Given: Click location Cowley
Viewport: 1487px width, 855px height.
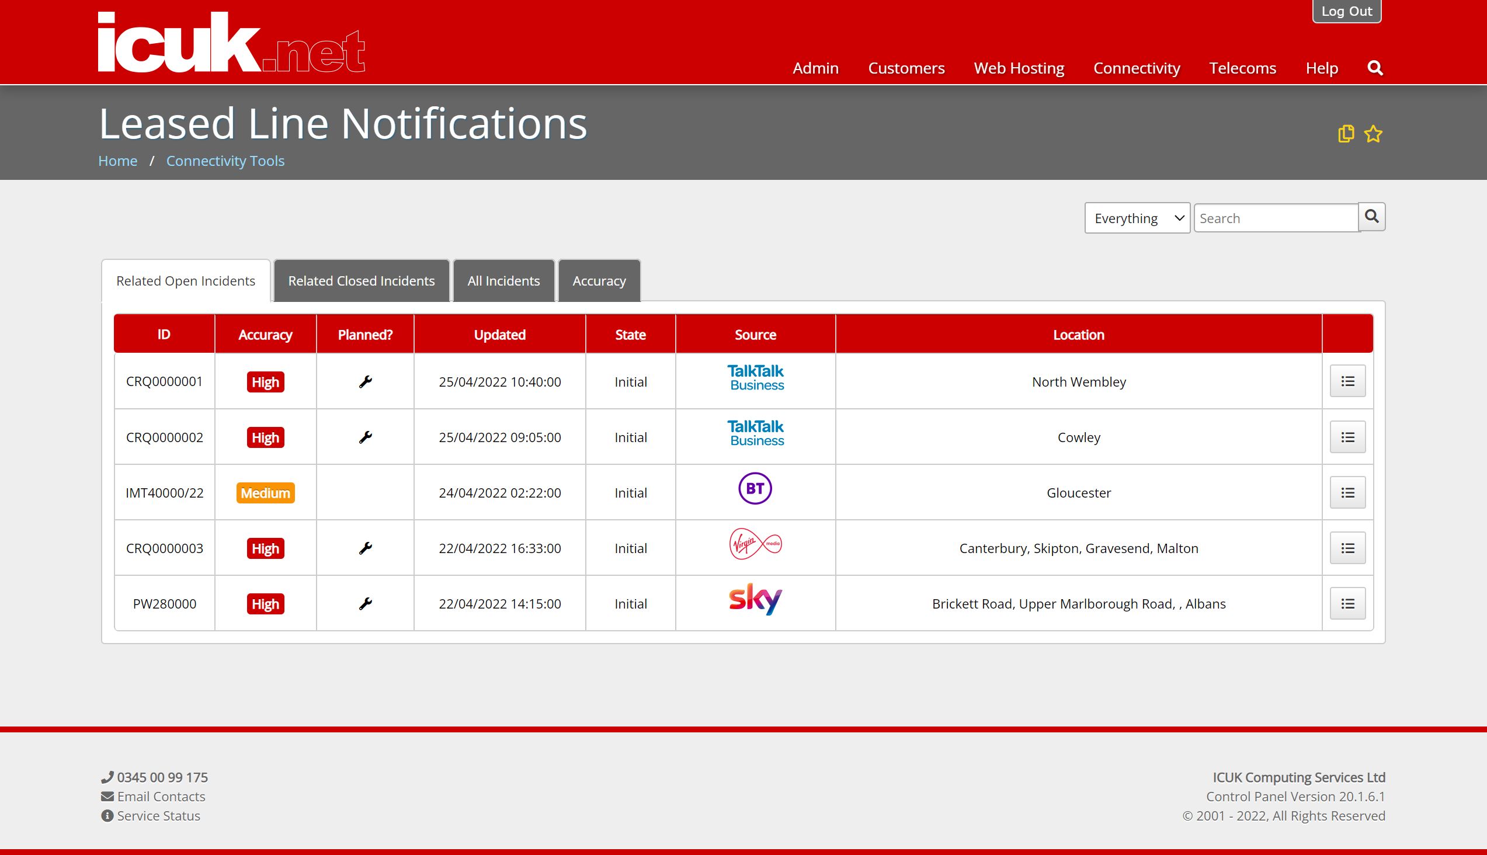Looking at the screenshot, I should tap(1079, 437).
